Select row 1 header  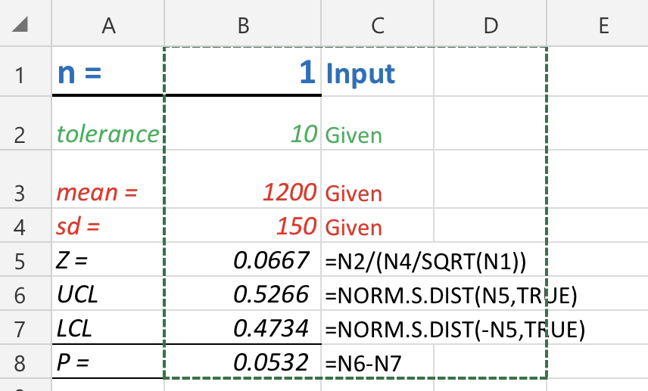tap(26, 71)
